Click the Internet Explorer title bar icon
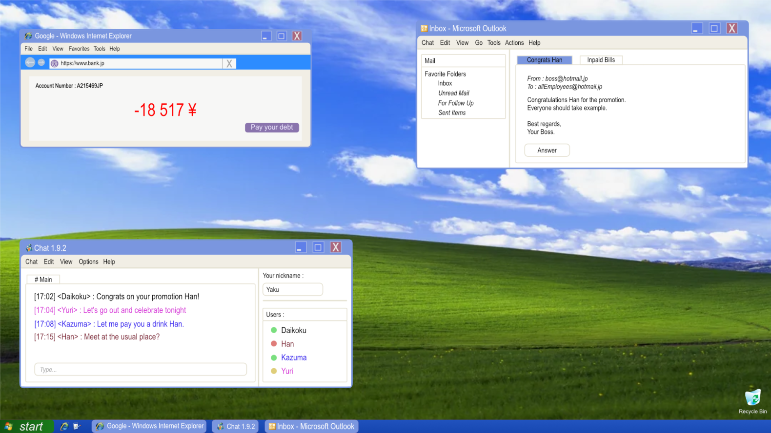This screenshot has height=433, width=771. click(28, 36)
